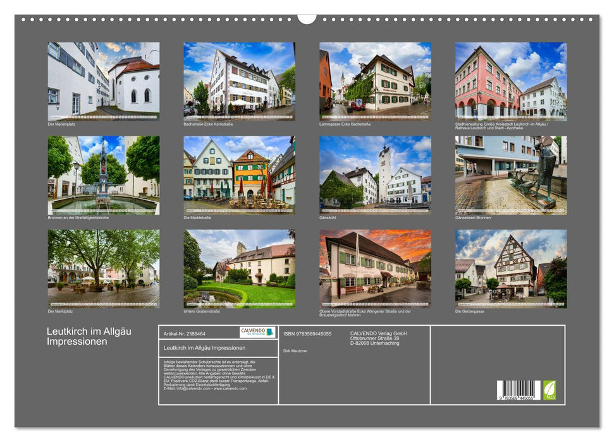Click the CALVENDO logo

pos(257,332)
